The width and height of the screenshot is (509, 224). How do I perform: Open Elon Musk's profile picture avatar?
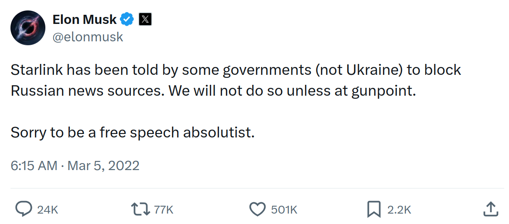[x=27, y=28]
